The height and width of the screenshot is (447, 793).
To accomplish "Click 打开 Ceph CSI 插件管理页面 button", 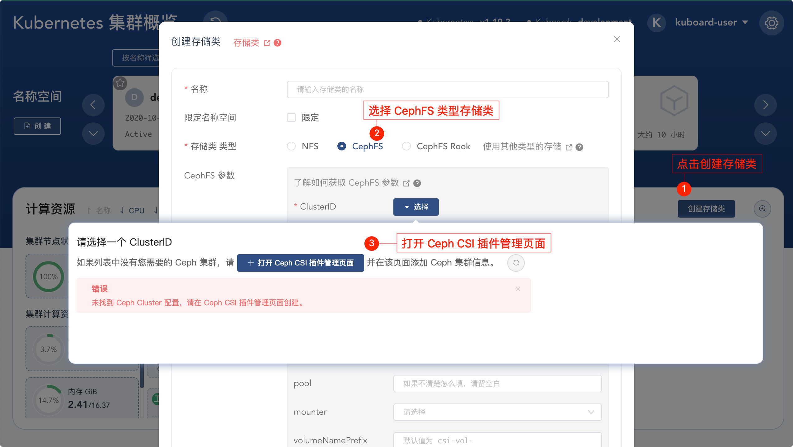I will point(300,263).
